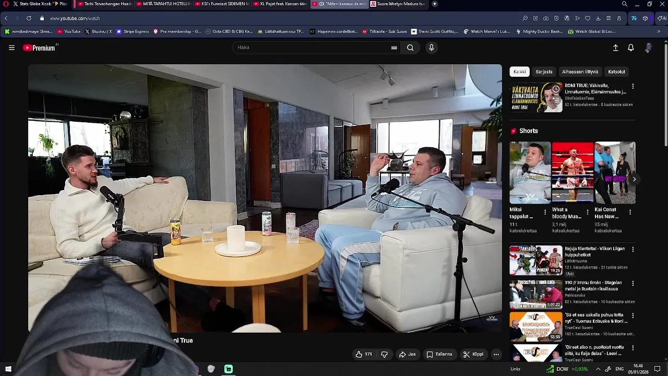Open Stripe Express bookmark
The width and height of the screenshot is (668, 376).
133,31
